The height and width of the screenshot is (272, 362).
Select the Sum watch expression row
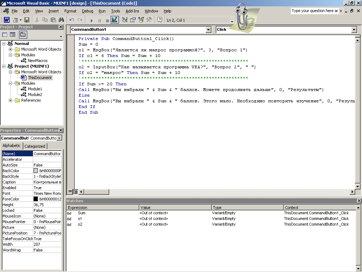point(211,213)
